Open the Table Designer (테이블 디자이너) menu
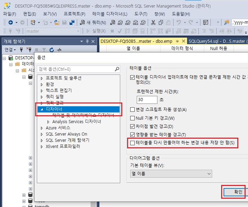Viewport: 248px width, 207px height. coord(110,14)
